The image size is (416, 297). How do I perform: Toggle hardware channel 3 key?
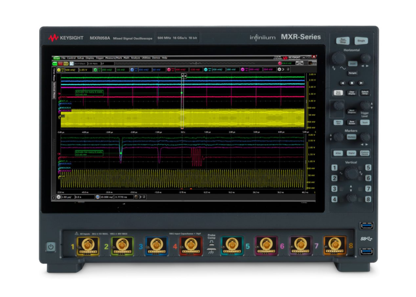pyautogui.click(x=334, y=189)
